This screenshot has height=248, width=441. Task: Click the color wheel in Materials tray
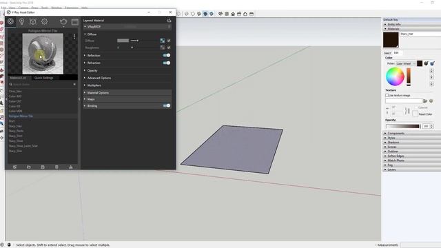click(395, 76)
